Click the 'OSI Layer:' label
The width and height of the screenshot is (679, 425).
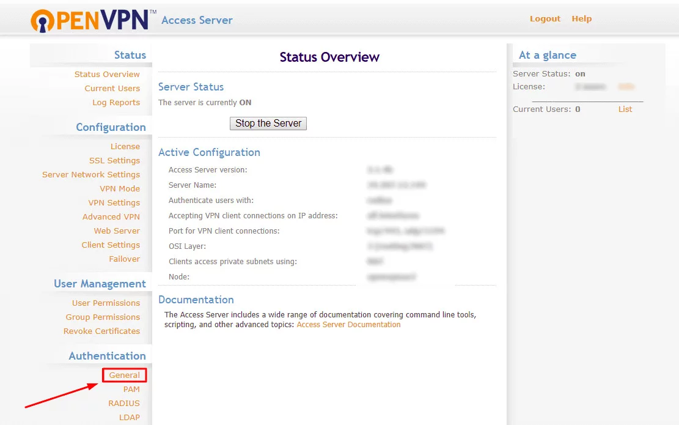[x=187, y=246]
